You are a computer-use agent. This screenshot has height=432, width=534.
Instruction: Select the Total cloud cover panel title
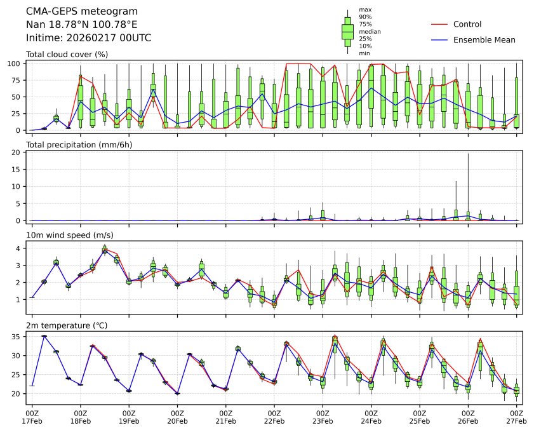[67, 55]
